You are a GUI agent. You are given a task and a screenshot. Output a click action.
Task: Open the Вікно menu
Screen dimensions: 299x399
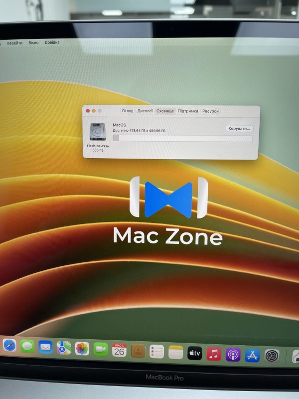[x=33, y=43]
